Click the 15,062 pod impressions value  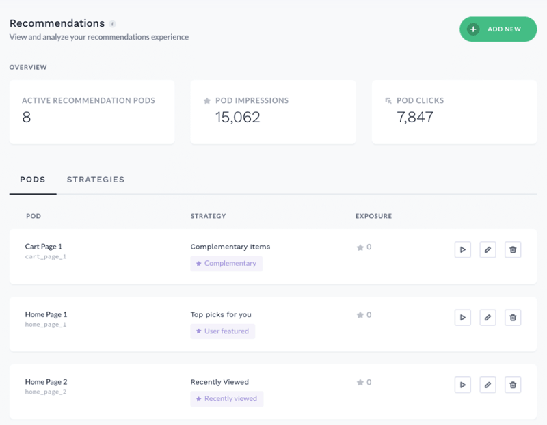click(x=237, y=117)
